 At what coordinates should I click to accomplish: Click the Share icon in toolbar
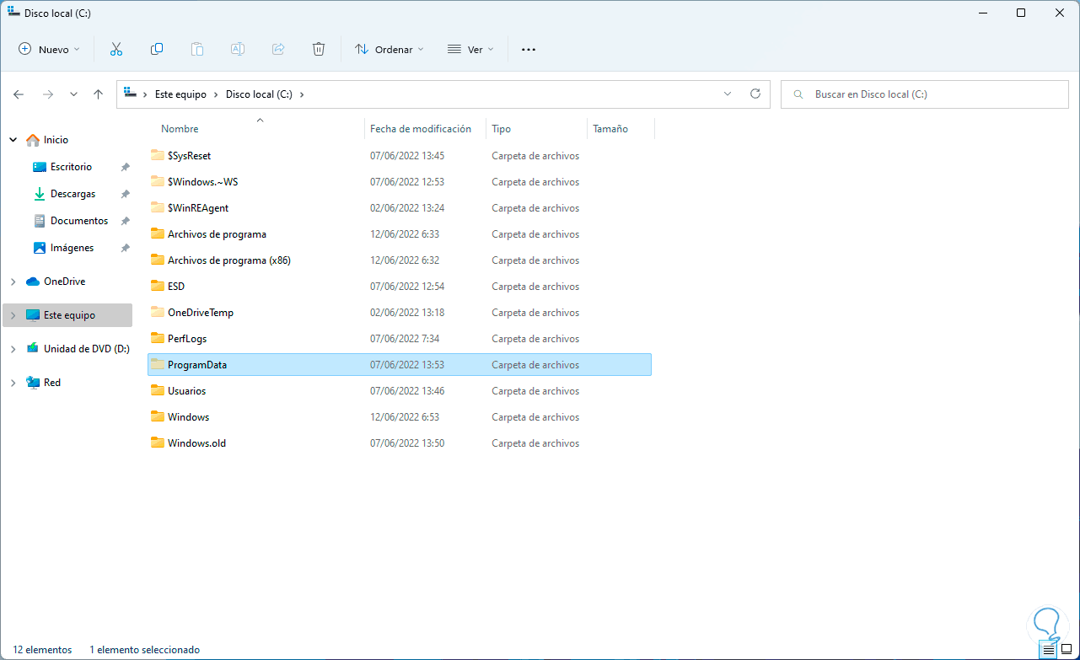278,49
